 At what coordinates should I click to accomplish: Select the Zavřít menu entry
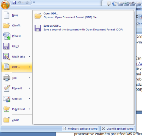pos(17,120)
